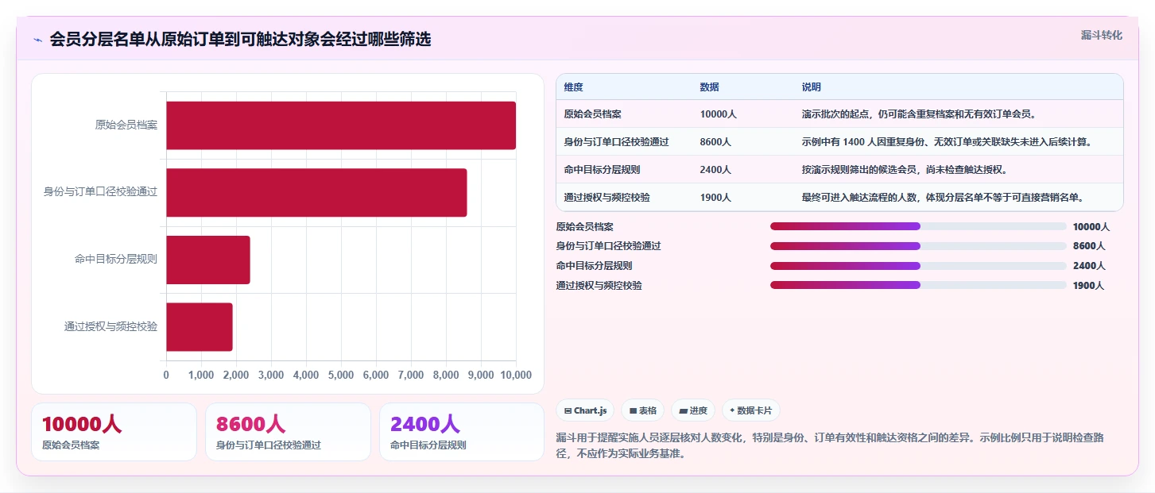Open the 8600人 data card
The height and width of the screenshot is (493, 1155).
[x=288, y=432]
